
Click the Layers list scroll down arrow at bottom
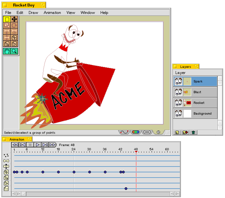pyautogui.click(x=220, y=128)
